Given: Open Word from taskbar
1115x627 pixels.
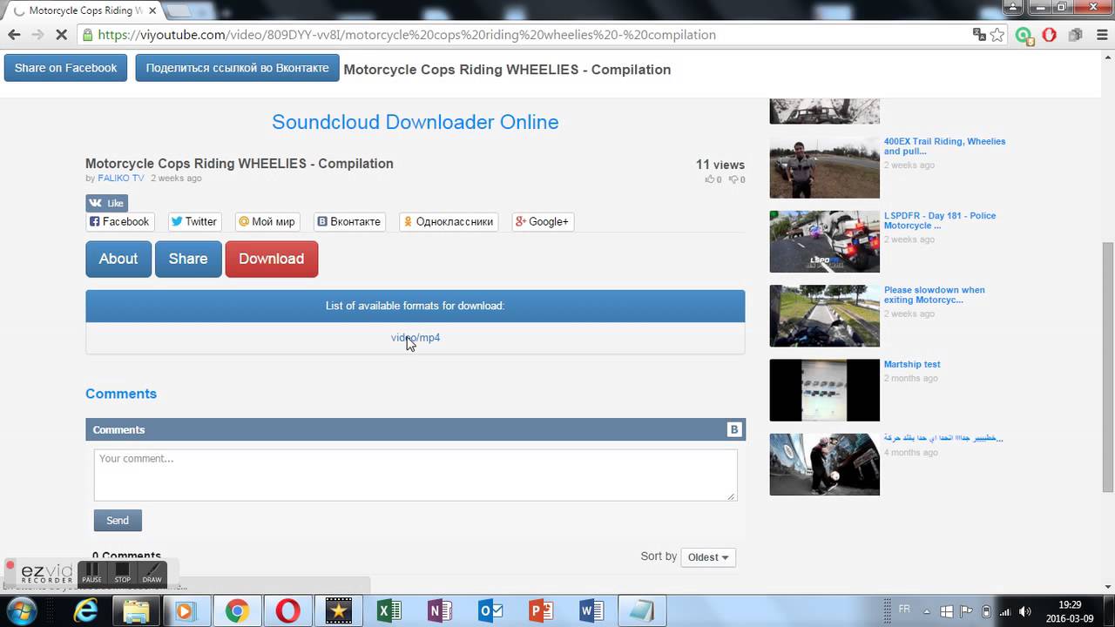Looking at the screenshot, I should pos(591,611).
